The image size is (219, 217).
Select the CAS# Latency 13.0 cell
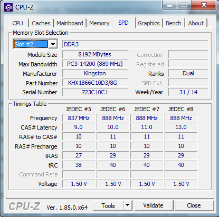(x=181, y=127)
